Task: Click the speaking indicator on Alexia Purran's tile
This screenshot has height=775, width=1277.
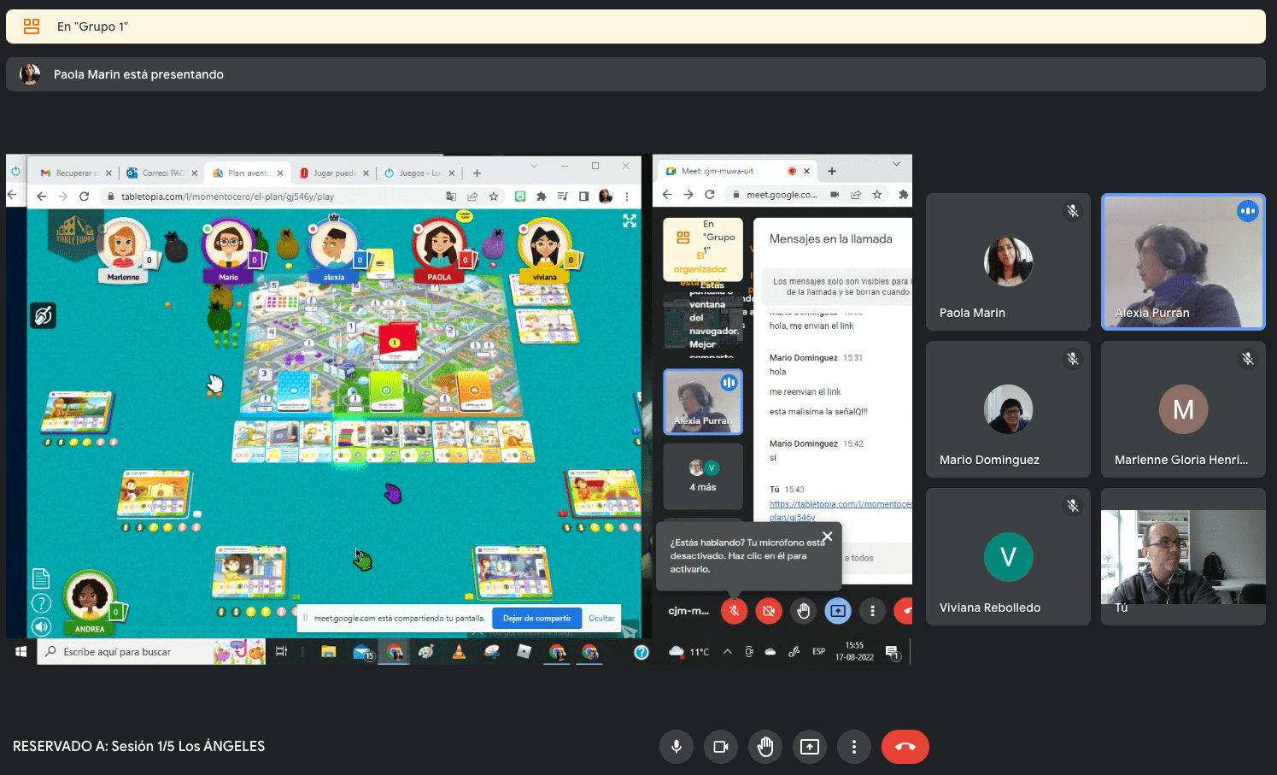Action: (x=1248, y=211)
